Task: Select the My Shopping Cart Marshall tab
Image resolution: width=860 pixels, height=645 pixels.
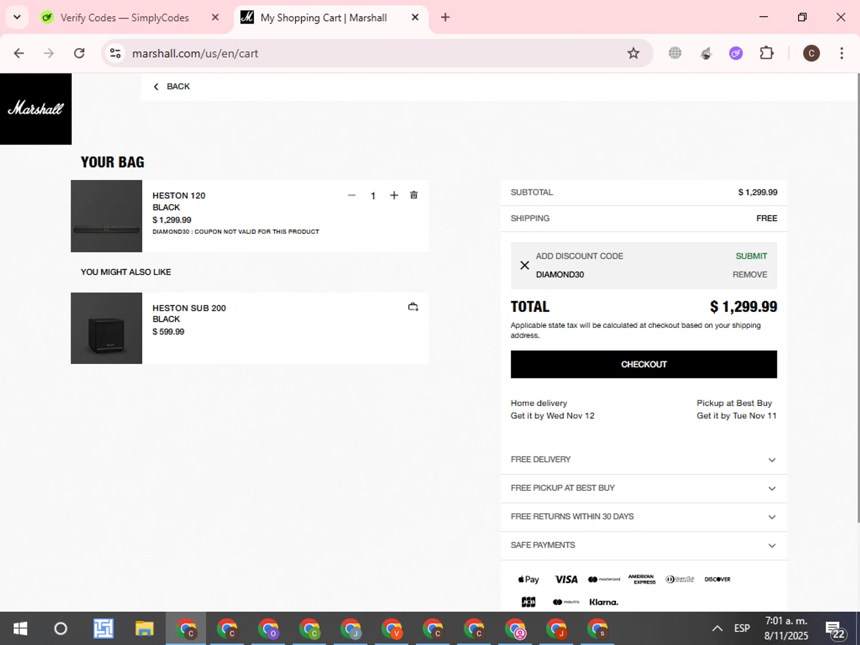Action: pos(323,18)
